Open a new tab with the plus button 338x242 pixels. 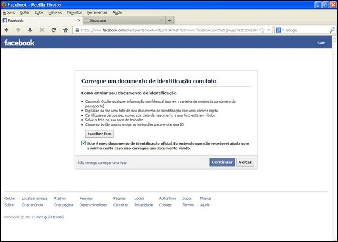tap(170, 20)
